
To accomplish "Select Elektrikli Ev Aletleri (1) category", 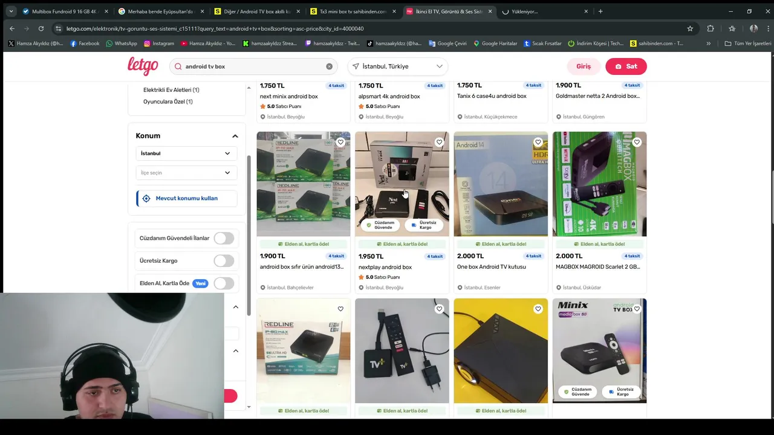I will (x=171, y=90).
